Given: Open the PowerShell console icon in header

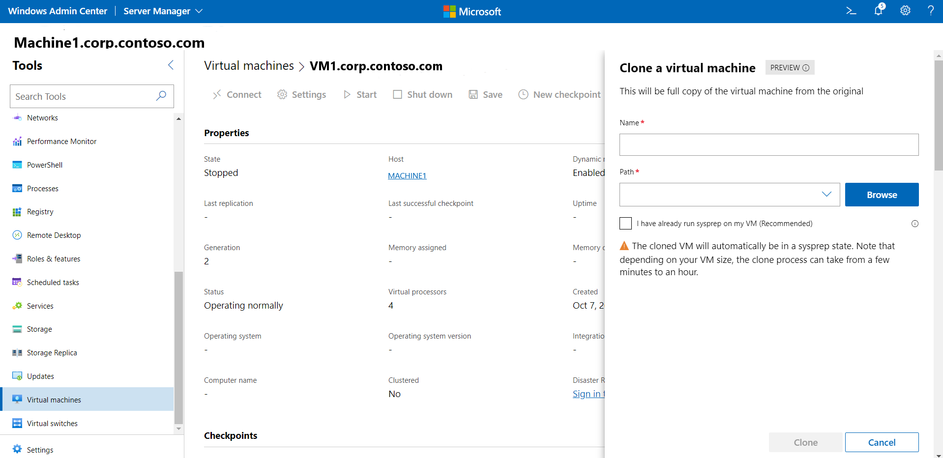Looking at the screenshot, I should pyautogui.click(x=851, y=11).
